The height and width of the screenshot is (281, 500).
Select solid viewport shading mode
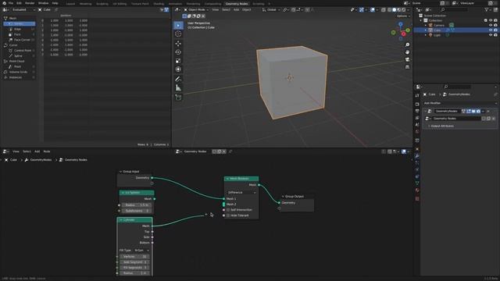click(394, 10)
